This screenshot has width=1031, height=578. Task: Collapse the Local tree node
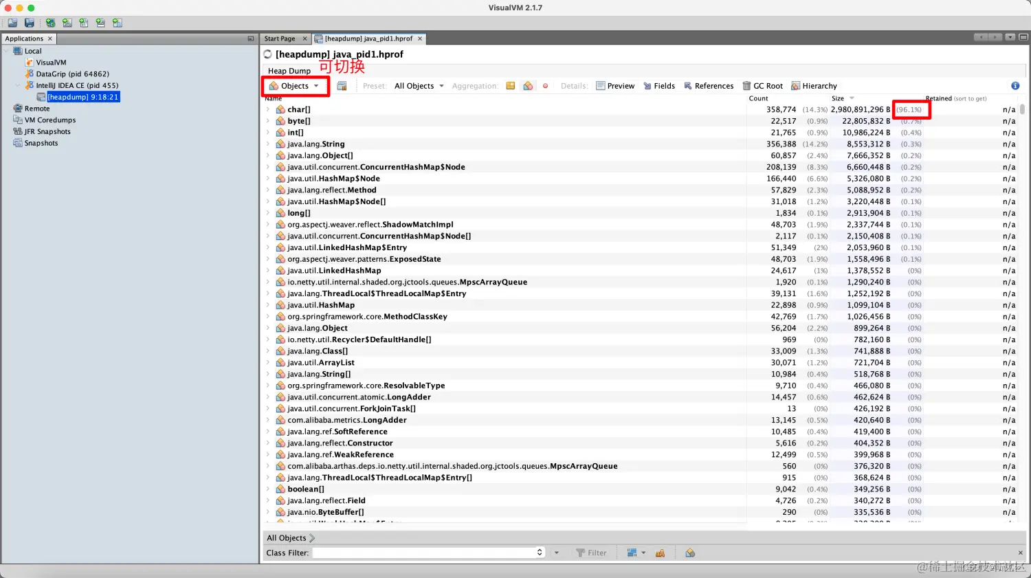[7, 51]
